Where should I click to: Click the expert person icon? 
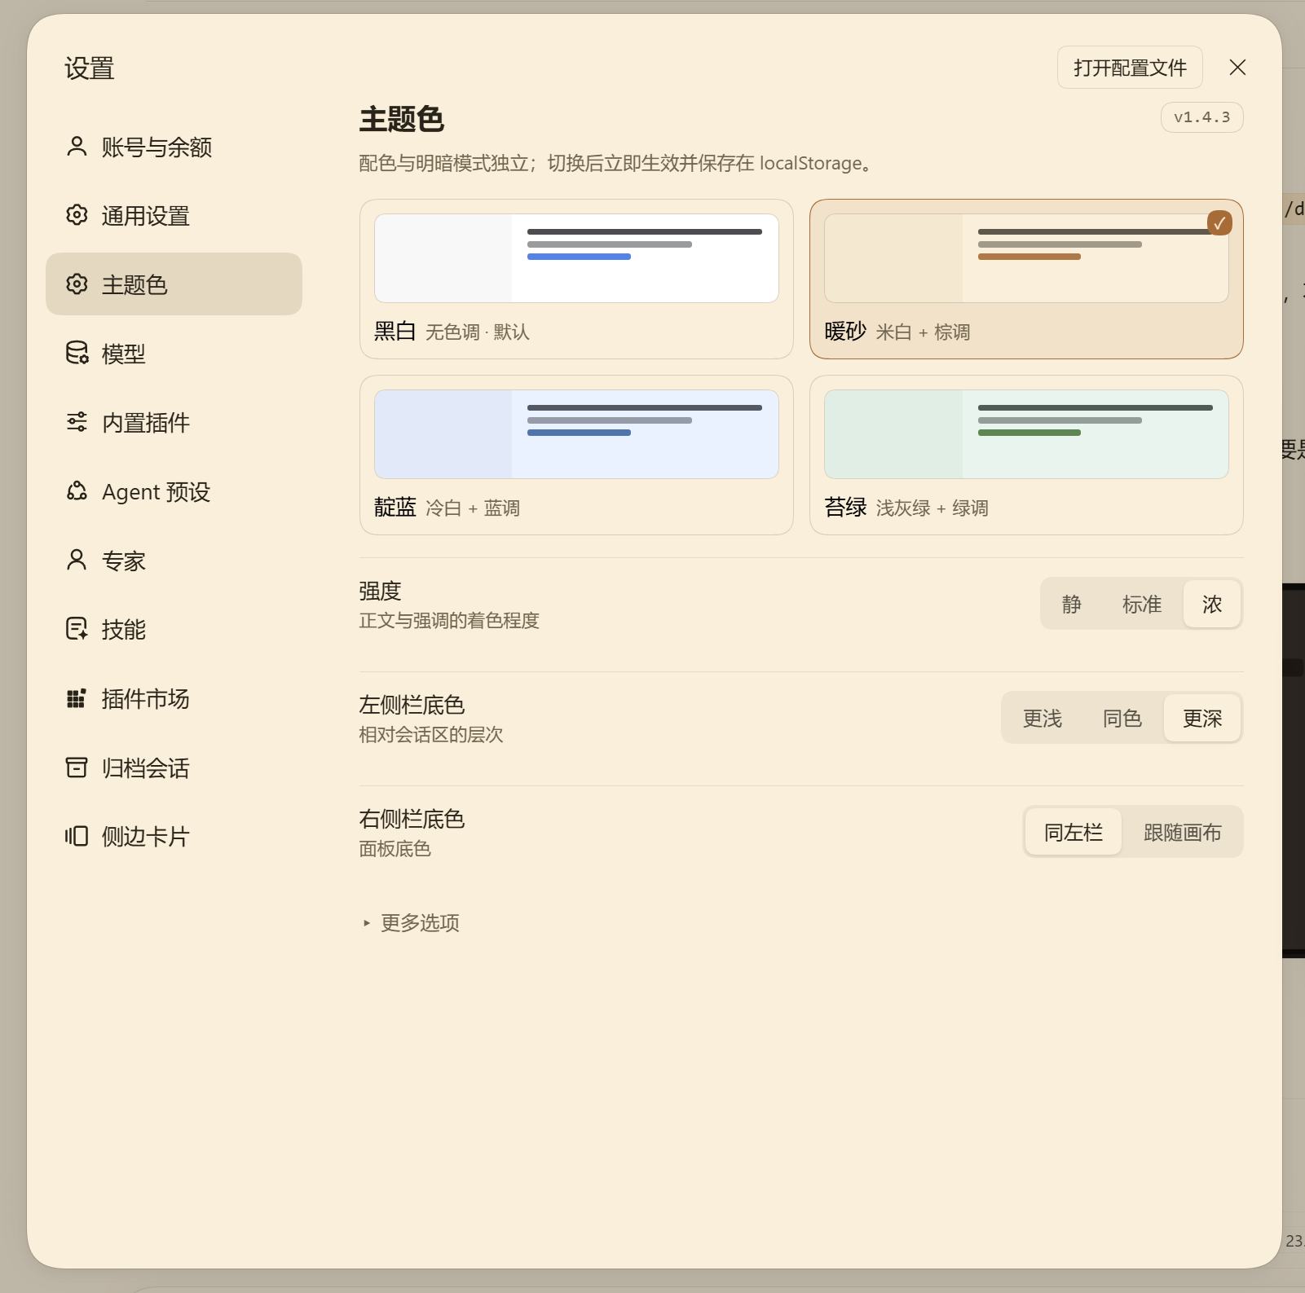77,560
